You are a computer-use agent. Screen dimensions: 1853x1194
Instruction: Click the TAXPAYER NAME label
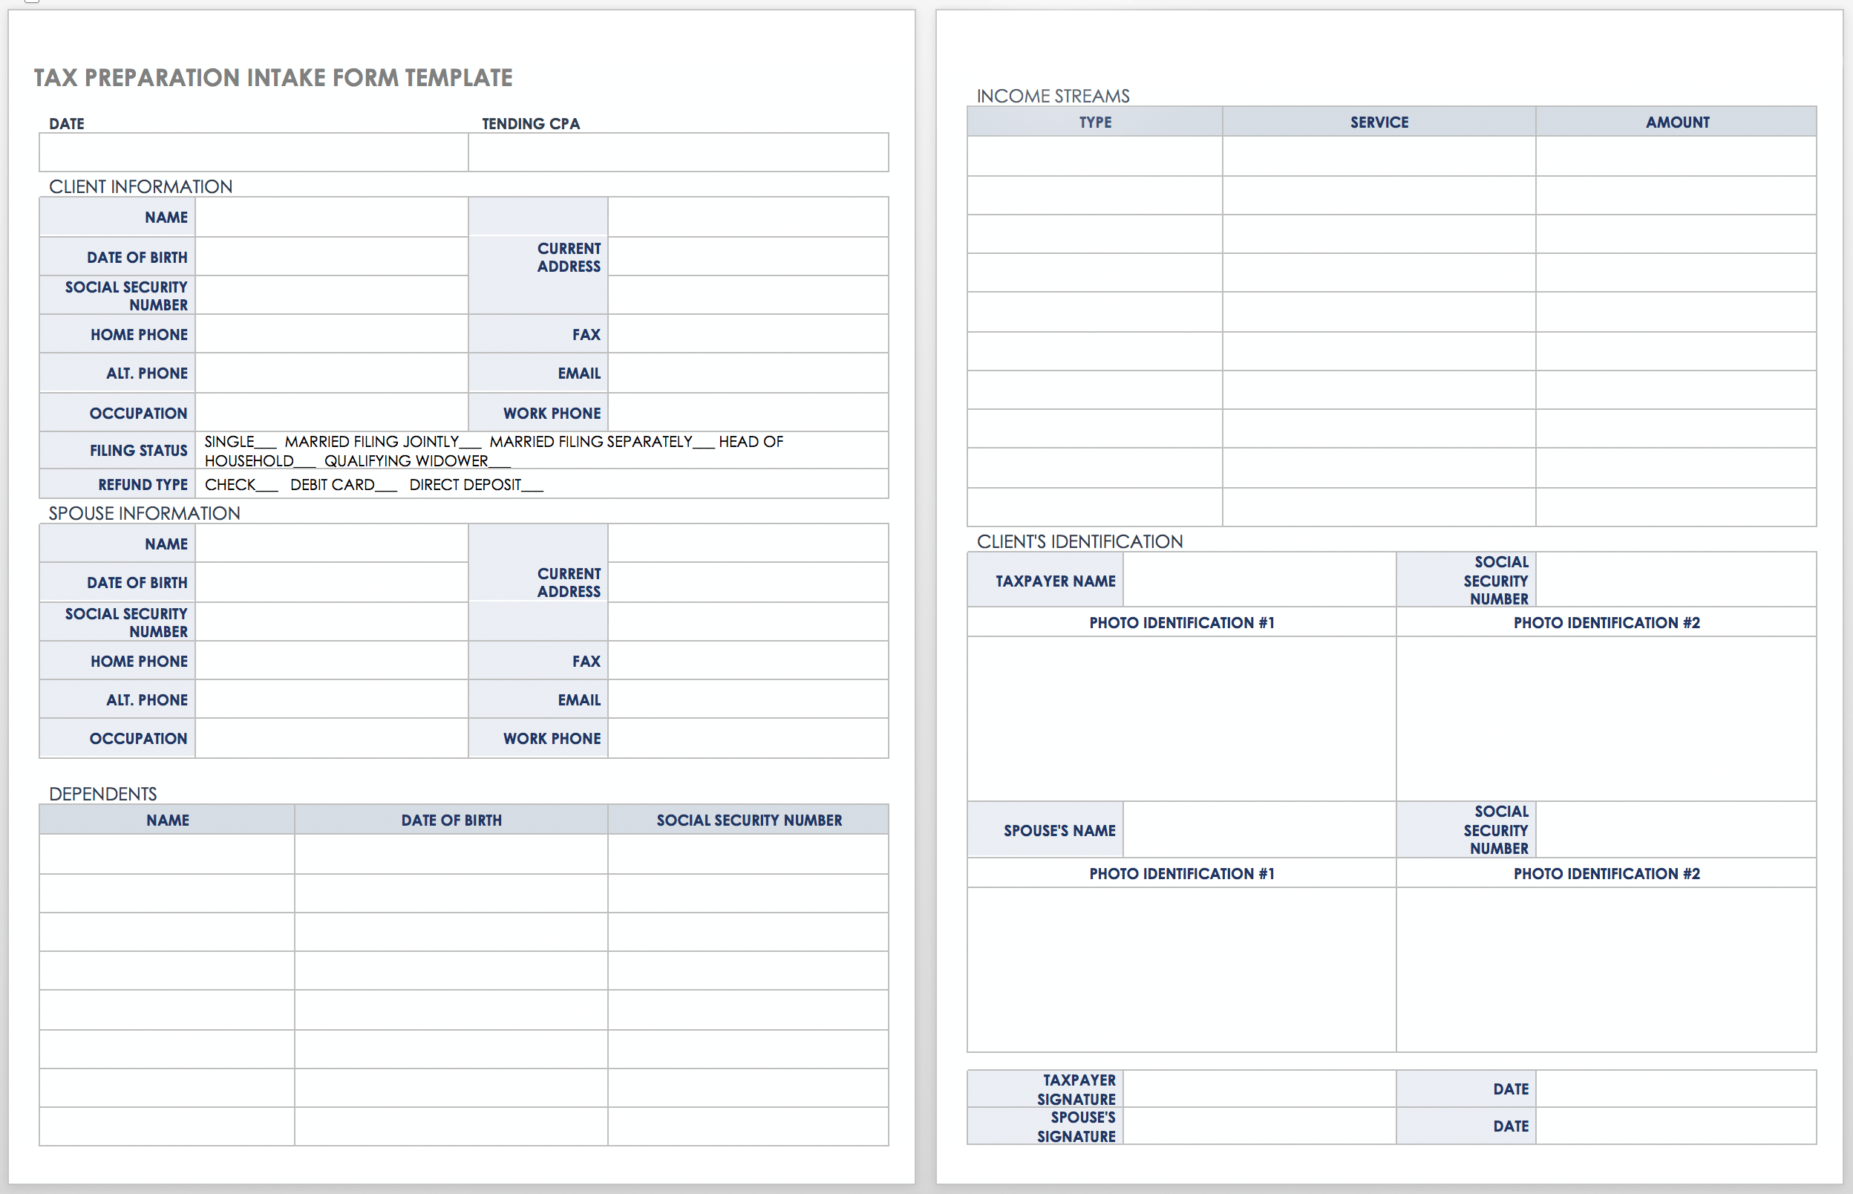pos(1056,581)
